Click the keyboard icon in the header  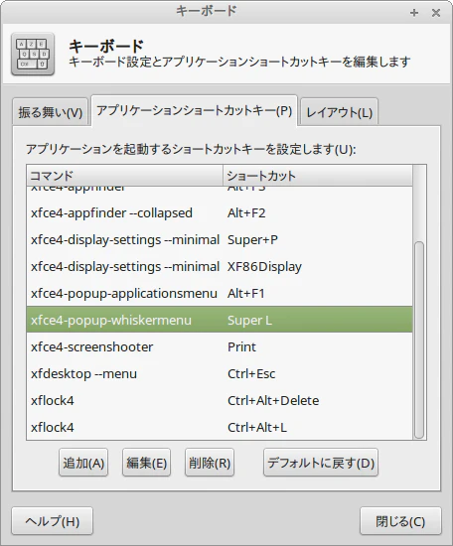click(33, 54)
